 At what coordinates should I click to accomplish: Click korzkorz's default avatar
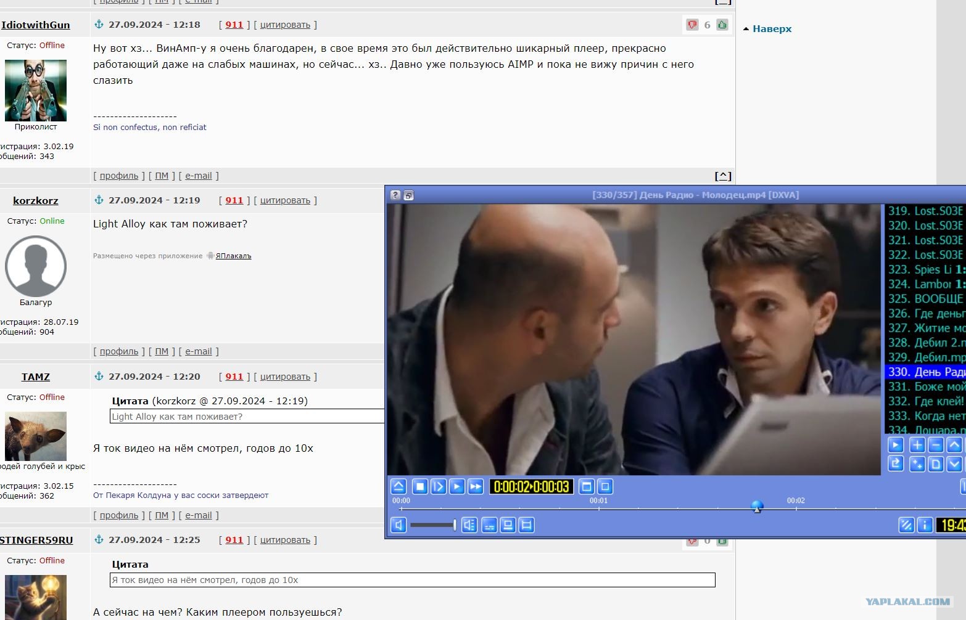click(36, 266)
